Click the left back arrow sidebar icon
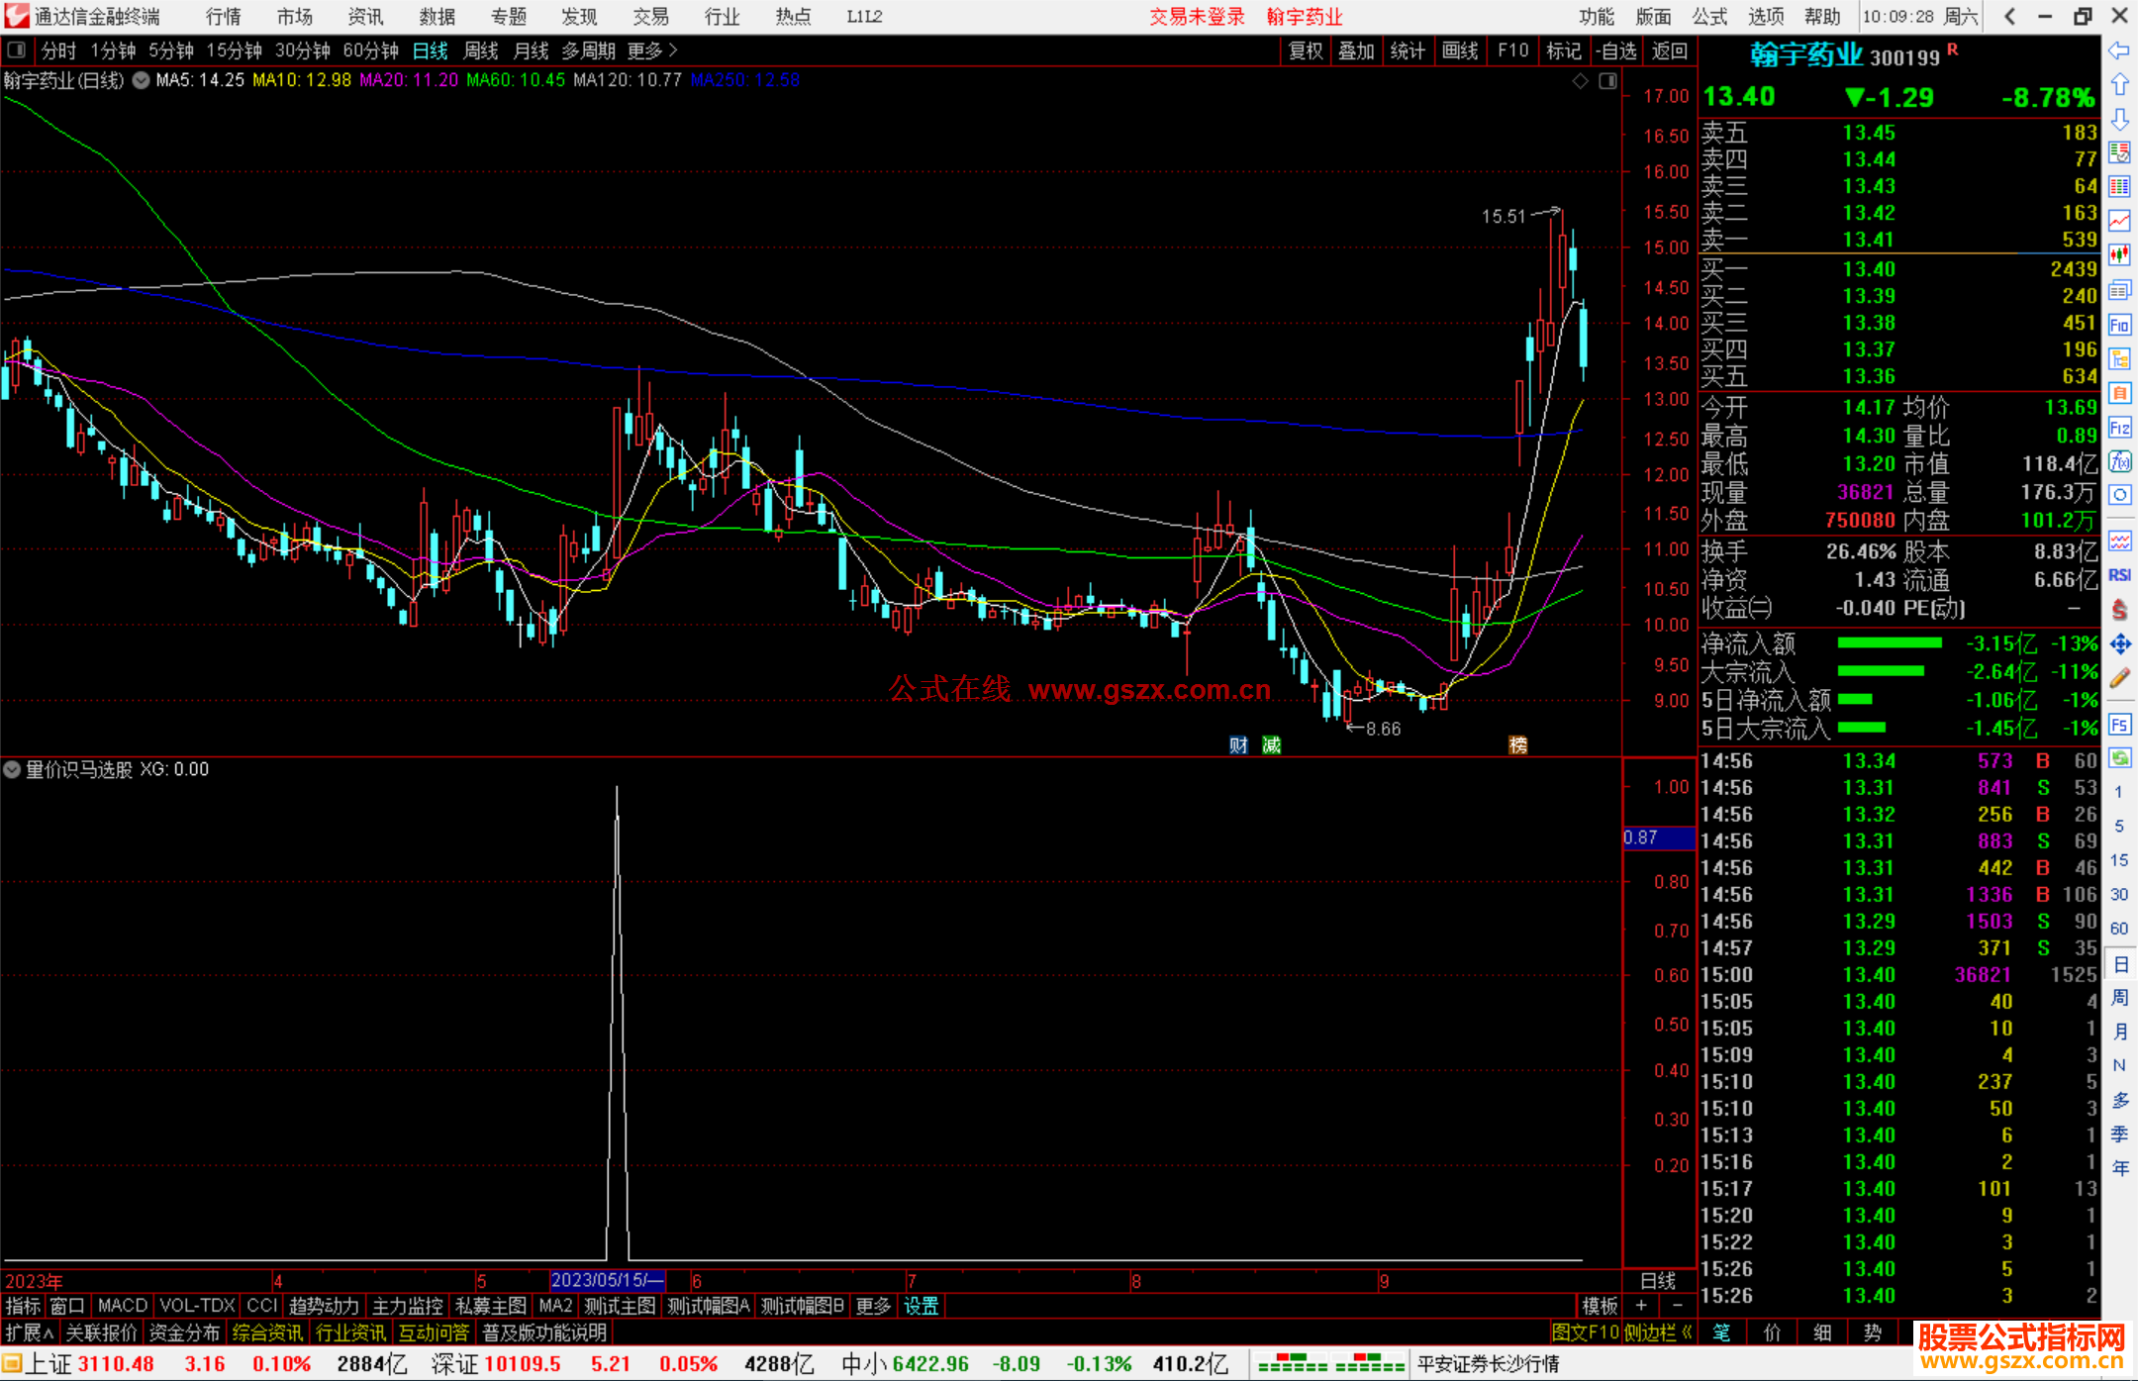Screen dimensions: 2138x1381 (x=2119, y=50)
